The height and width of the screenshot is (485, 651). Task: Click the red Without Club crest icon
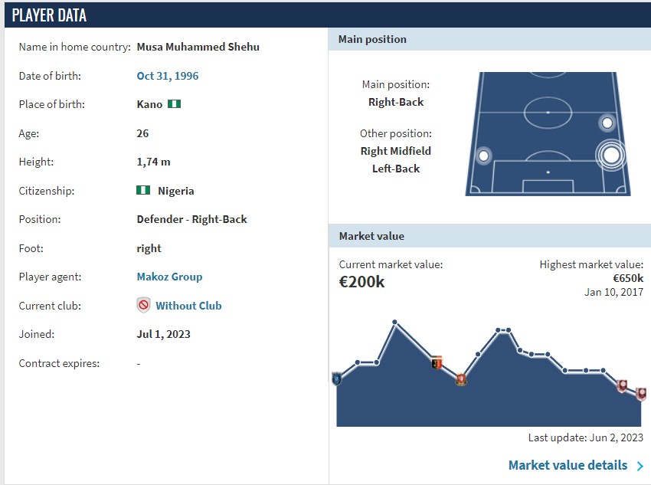point(143,306)
